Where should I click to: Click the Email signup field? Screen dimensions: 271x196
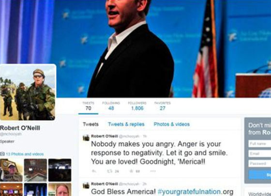tap(260, 154)
